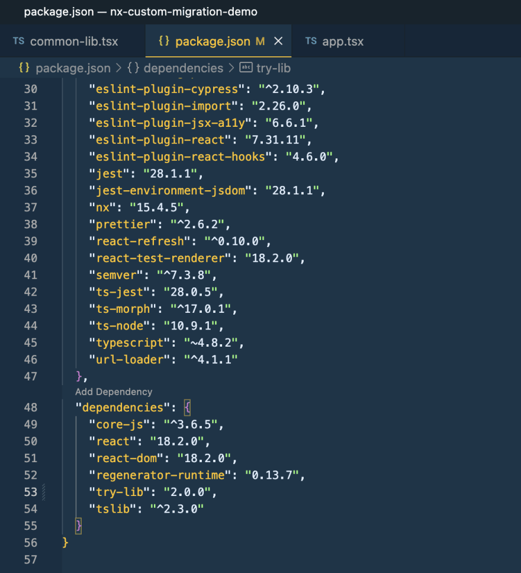Click the TS icon on common-lib.tsx tab
The height and width of the screenshot is (573, 521).
click(18, 41)
